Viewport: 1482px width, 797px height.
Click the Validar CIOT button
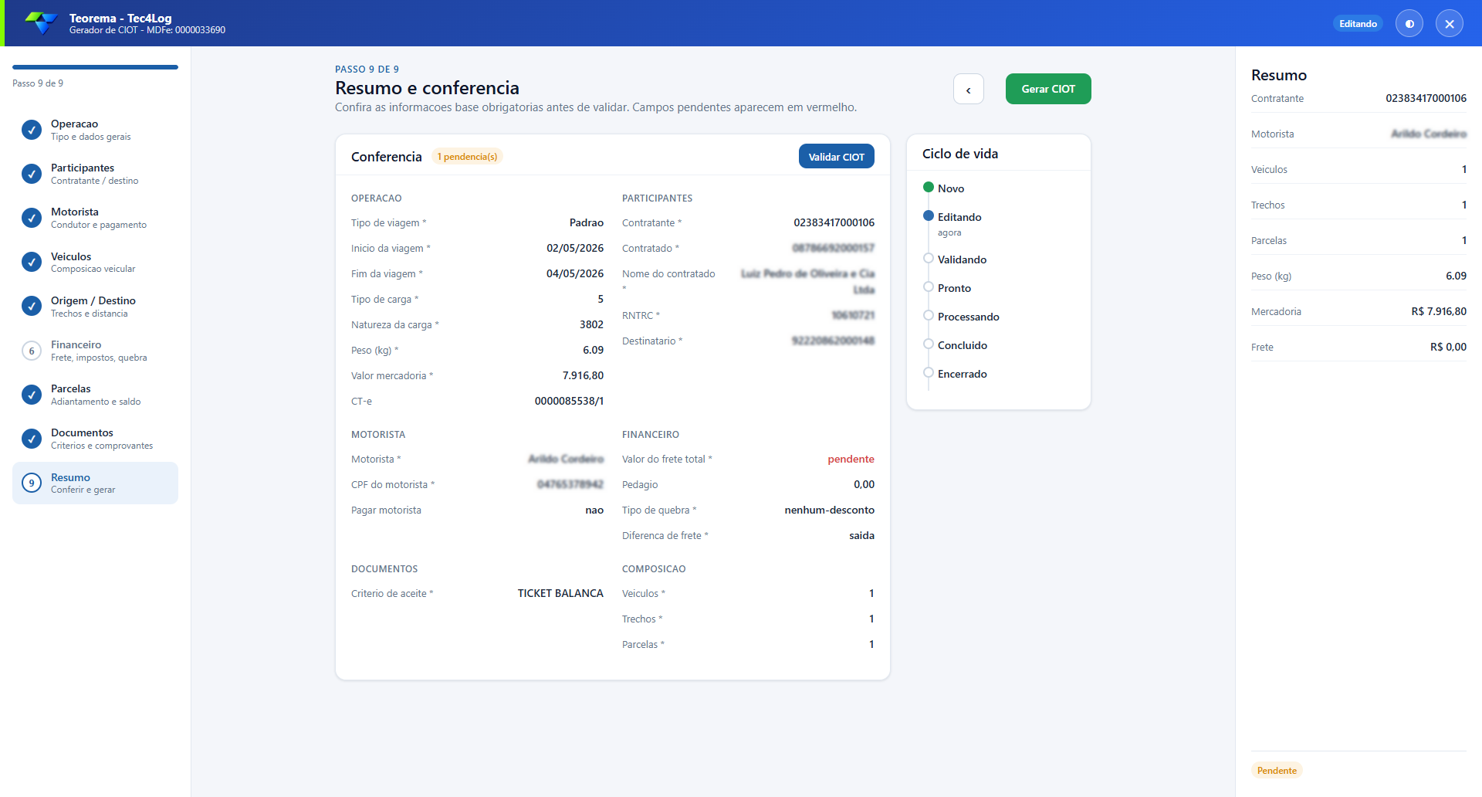click(837, 156)
